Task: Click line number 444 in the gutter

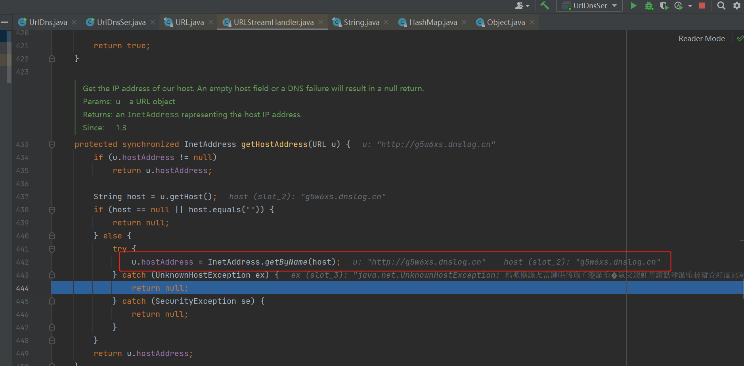Action: (x=22, y=288)
